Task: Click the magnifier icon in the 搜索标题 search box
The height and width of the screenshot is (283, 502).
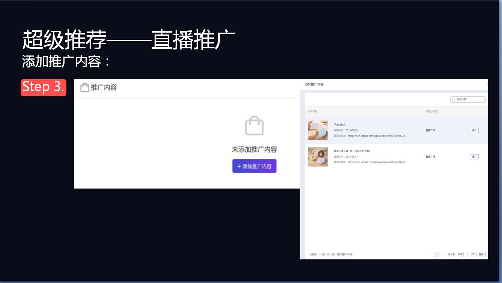Action: [454, 99]
